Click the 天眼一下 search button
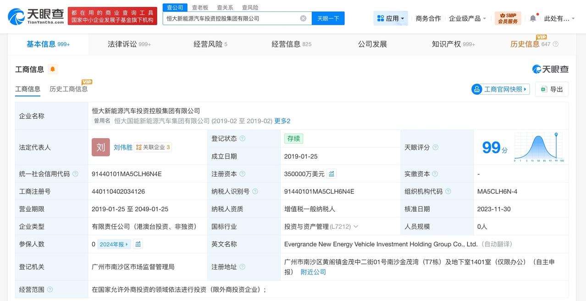The height and width of the screenshot is (301, 586). pos(329,18)
